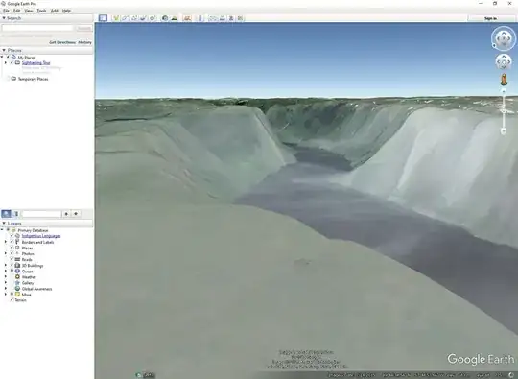Click the Places panel filter input field
This screenshot has height=379, width=518.
coord(41,214)
